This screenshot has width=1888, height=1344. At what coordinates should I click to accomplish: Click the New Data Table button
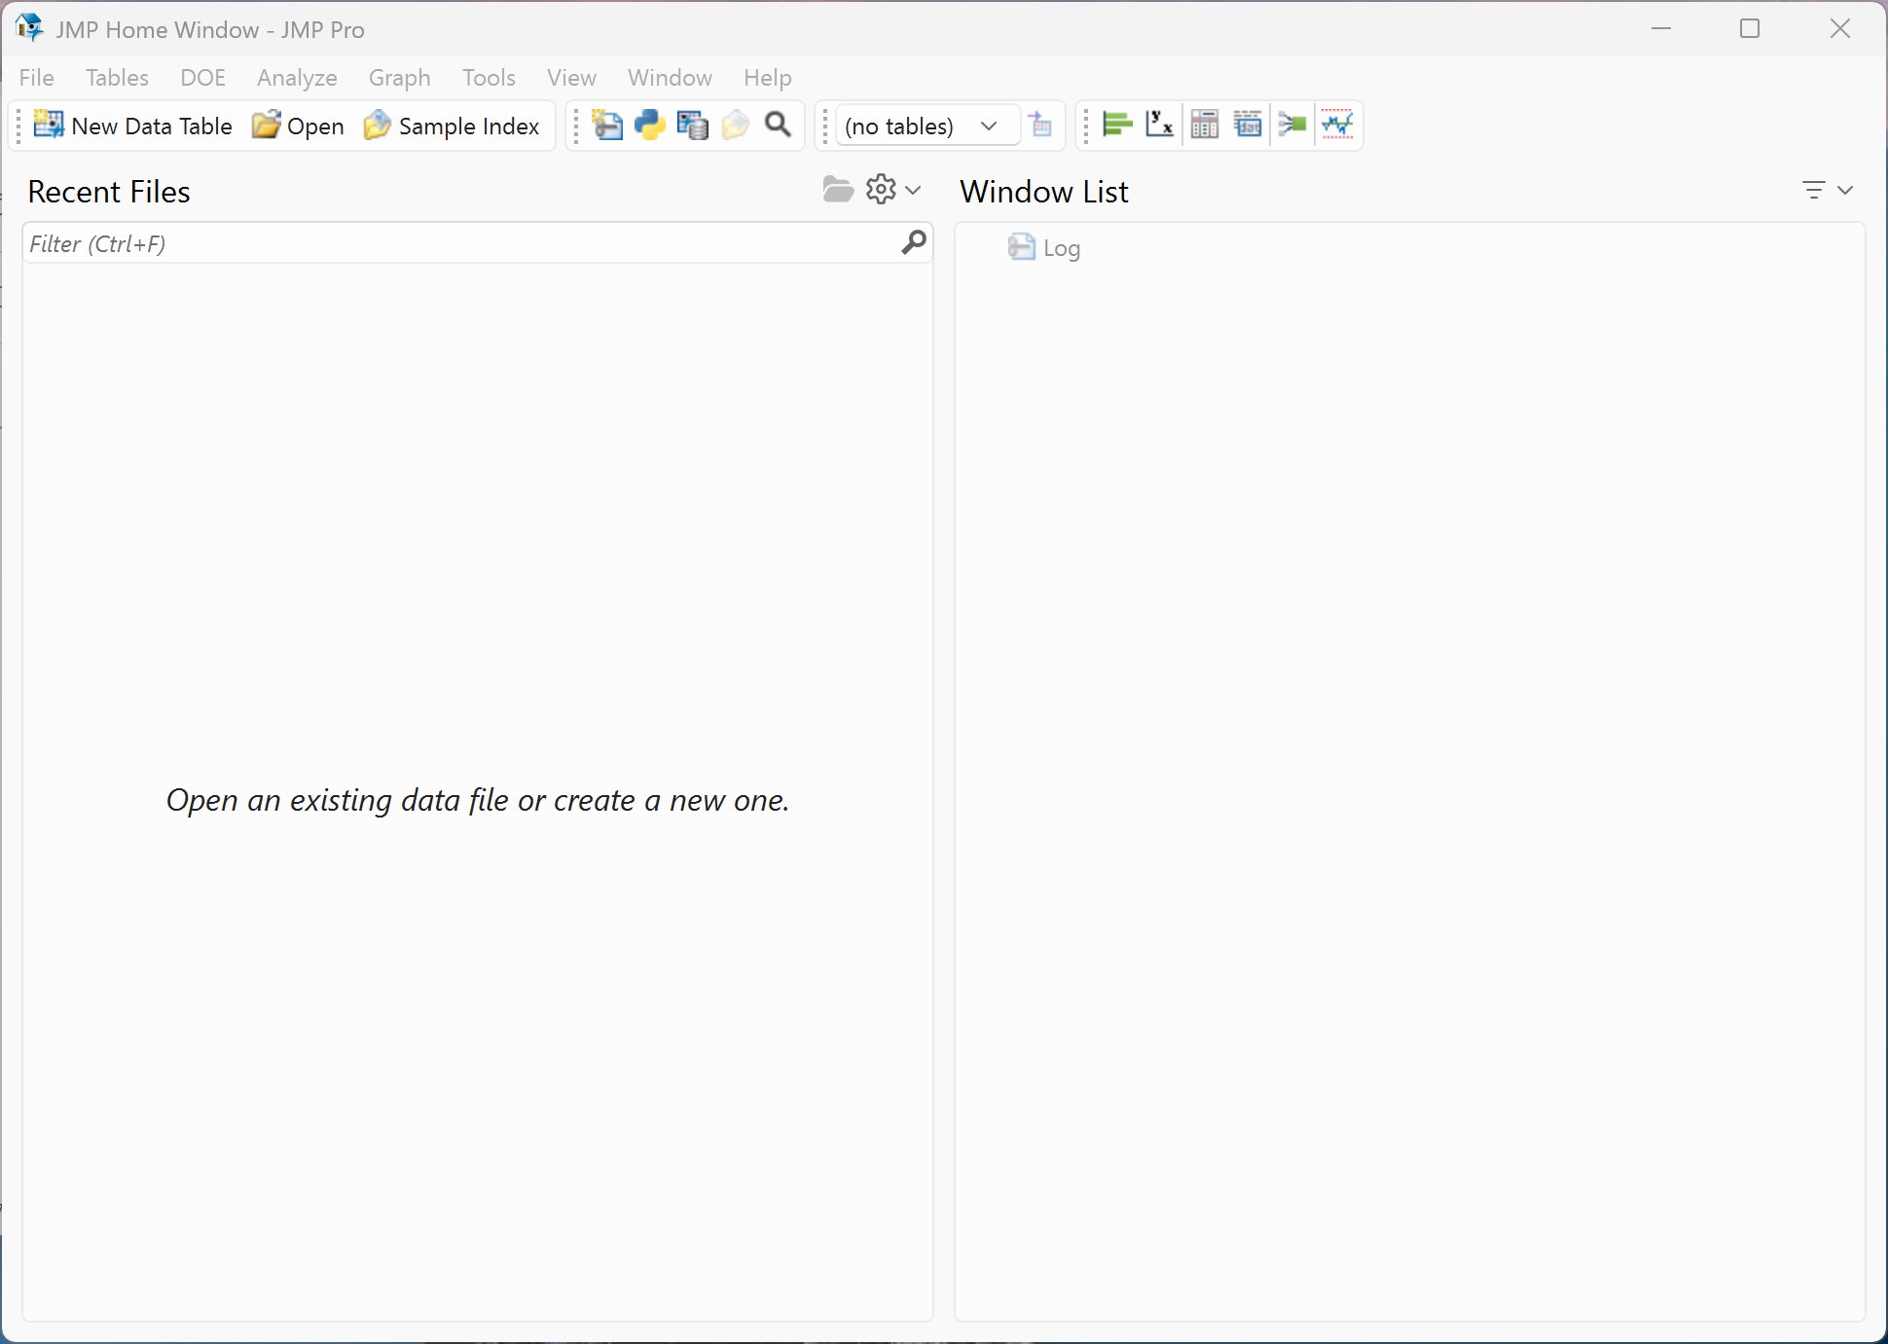click(x=133, y=126)
